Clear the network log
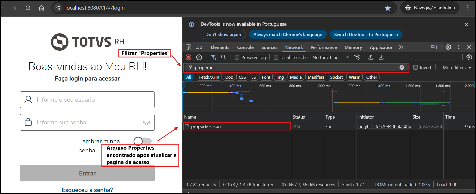 (199, 58)
